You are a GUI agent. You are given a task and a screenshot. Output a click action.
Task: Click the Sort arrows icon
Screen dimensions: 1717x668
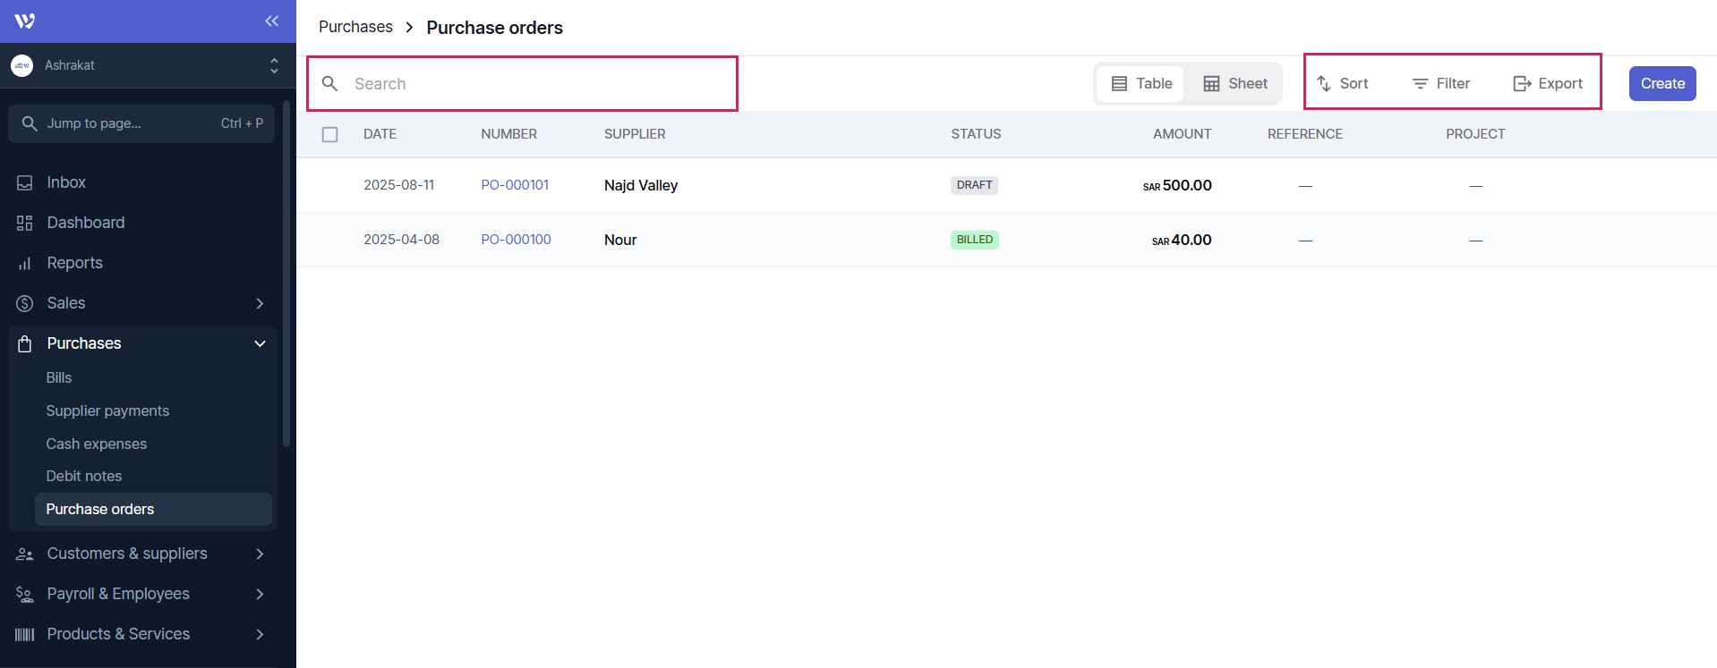[1324, 83]
